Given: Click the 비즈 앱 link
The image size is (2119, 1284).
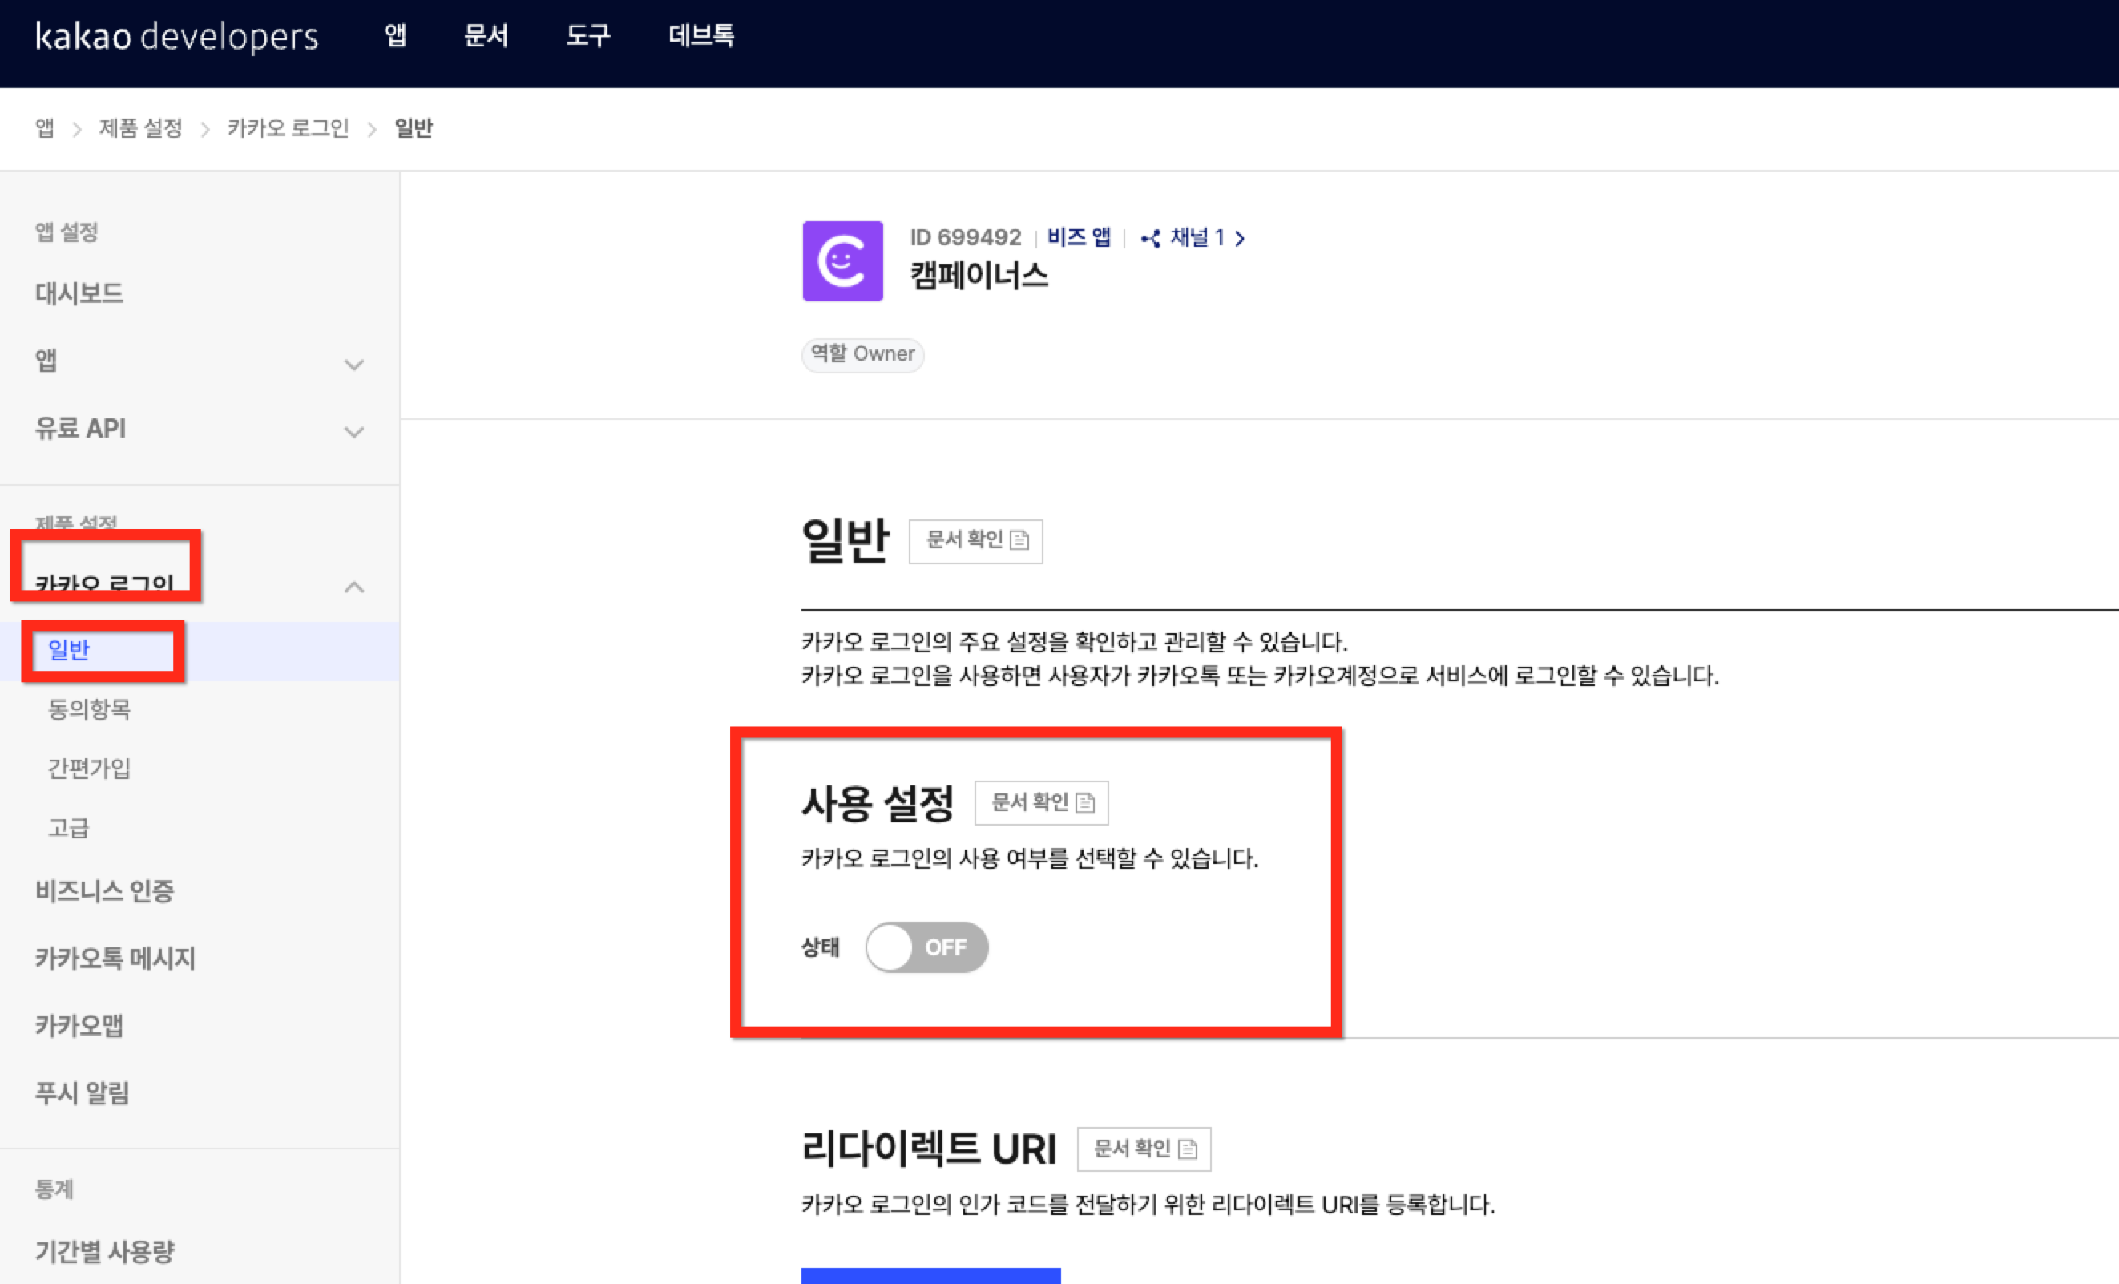Looking at the screenshot, I should (1079, 237).
